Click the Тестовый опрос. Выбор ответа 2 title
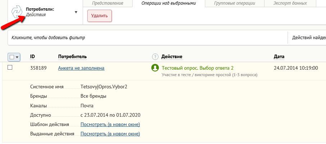 198,68
